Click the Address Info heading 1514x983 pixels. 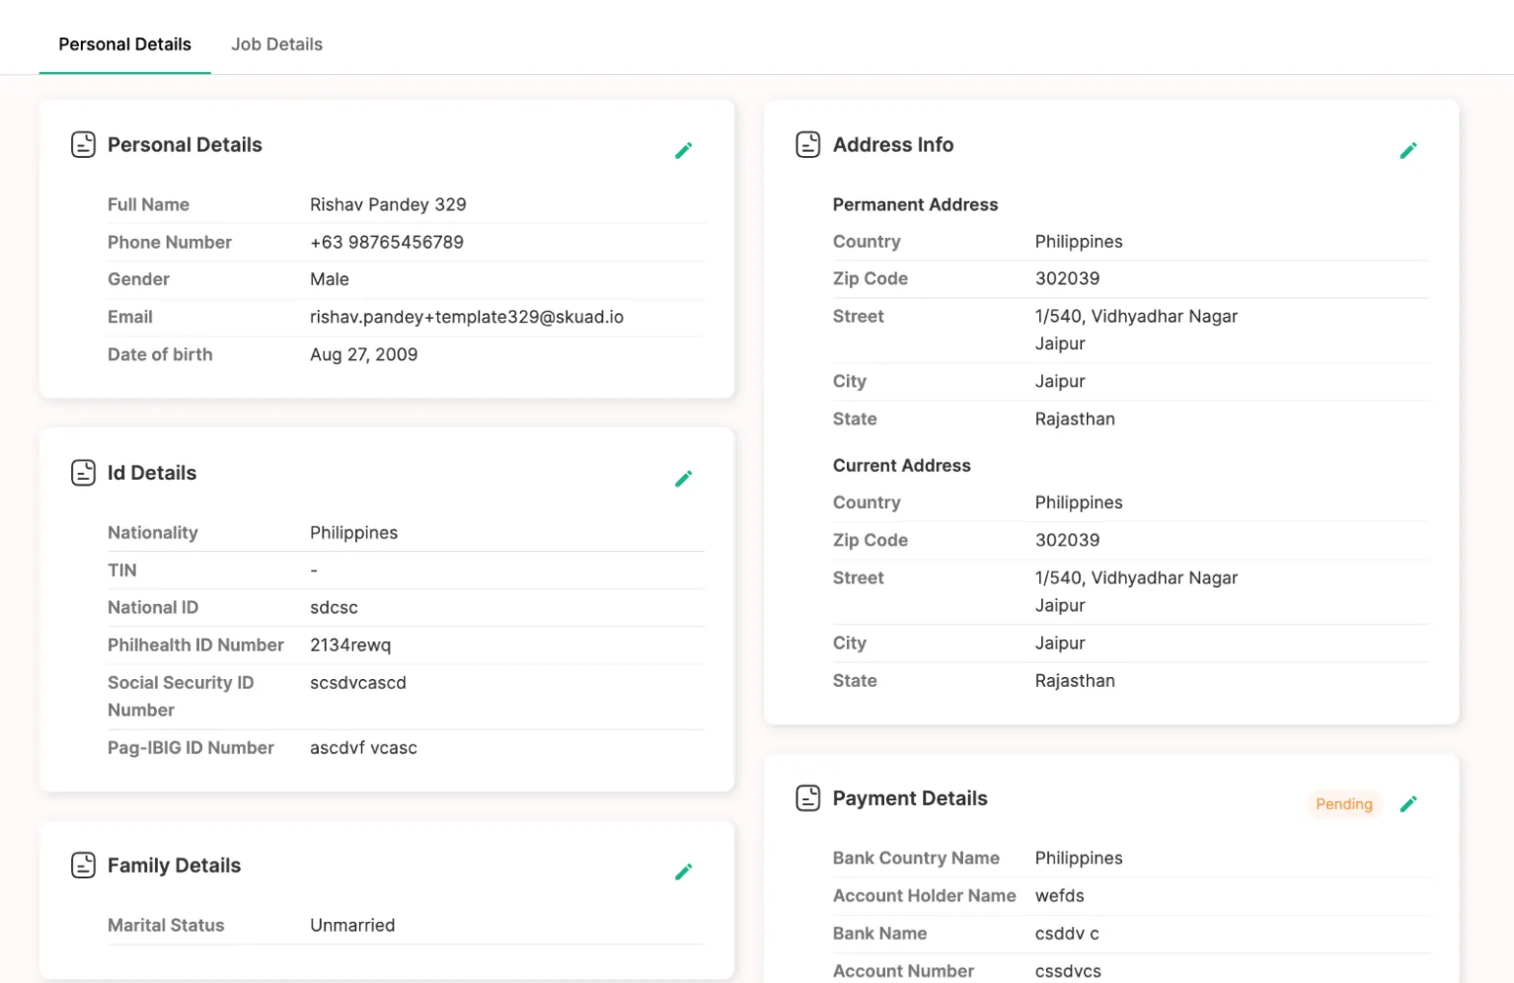pyautogui.click(x=893, y=145)
